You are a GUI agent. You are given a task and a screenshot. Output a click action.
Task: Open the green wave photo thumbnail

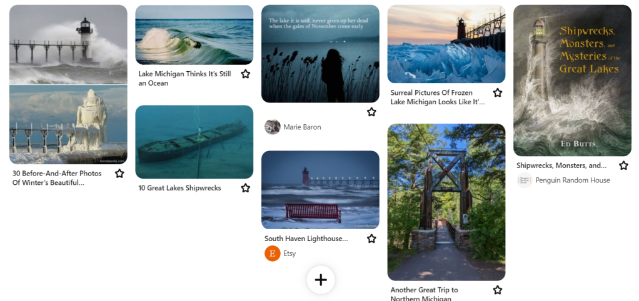(x=194, y=35)
